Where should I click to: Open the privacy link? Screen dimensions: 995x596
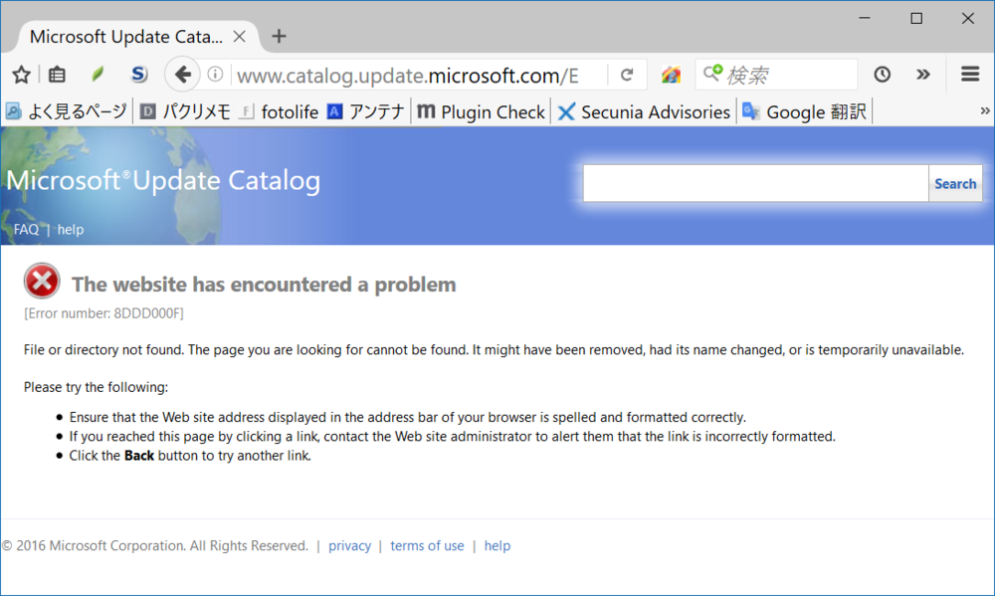pos(349,546)
